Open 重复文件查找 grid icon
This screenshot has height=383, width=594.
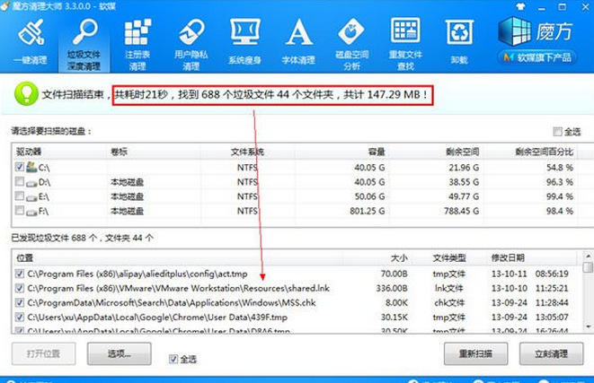tap(405, 30)
